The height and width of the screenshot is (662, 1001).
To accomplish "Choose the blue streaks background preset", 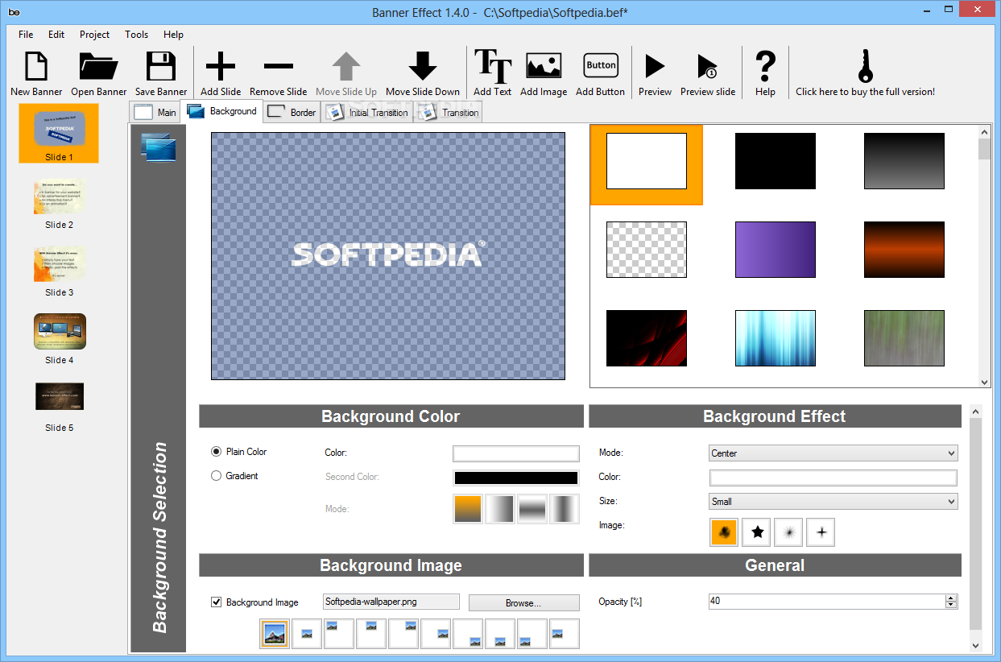I will 776,338.
